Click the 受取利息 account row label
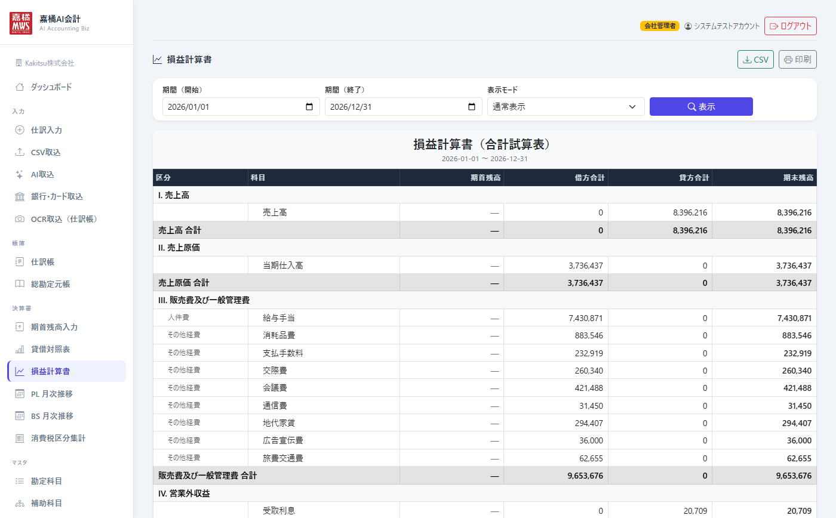 click(x=279, y=511)
